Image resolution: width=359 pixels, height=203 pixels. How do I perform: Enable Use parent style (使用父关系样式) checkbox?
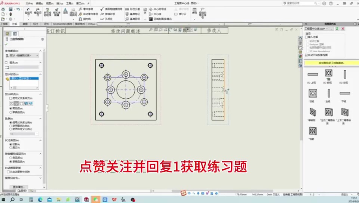(11, 98)
